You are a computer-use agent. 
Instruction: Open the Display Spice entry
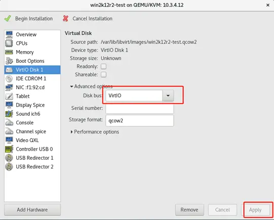click(32, 105)
